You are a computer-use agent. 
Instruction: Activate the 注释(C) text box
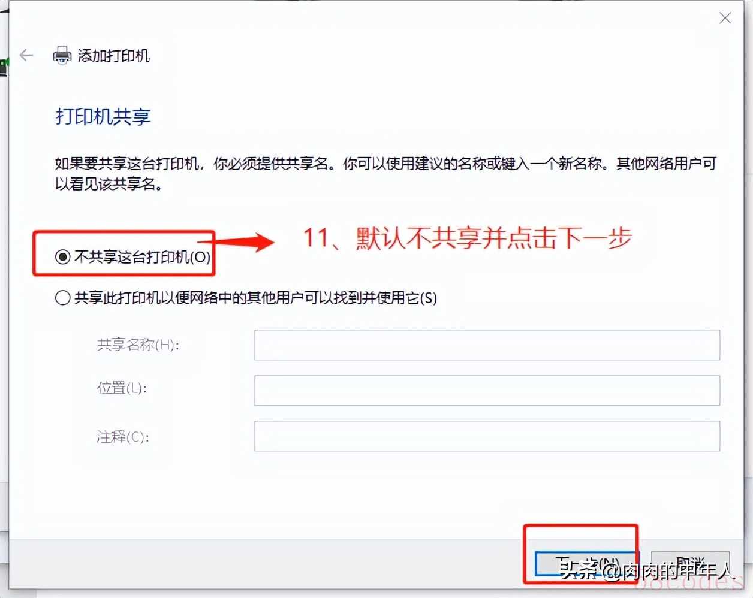(x=487, y=436)
